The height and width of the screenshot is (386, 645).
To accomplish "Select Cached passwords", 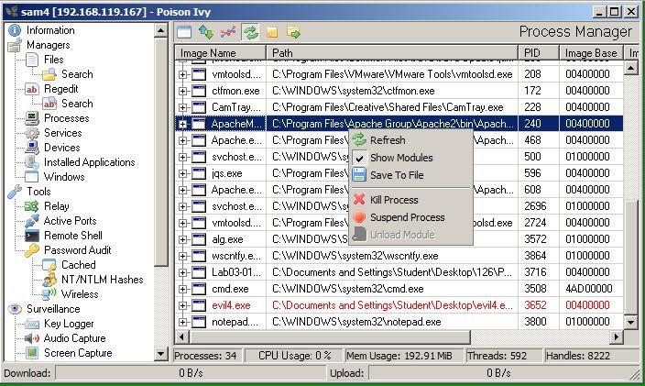I will (78, 265).
